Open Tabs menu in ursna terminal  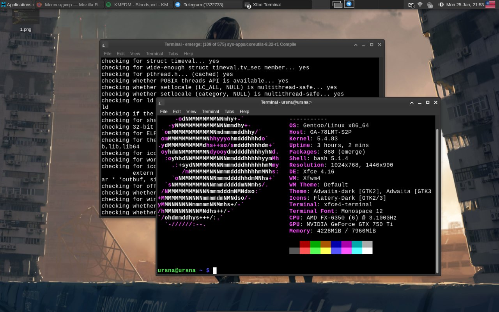[x=229, y=111]
